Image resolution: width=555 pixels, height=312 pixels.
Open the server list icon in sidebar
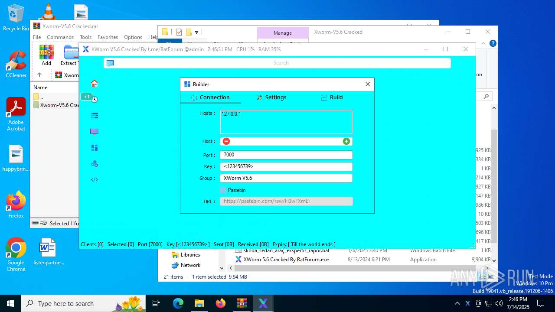click(94, 115)
